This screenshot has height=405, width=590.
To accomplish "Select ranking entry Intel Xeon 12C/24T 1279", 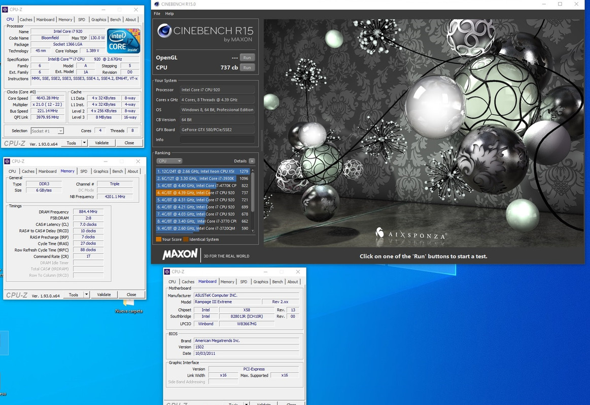I will pyautogui.click(x=203, y=171).
